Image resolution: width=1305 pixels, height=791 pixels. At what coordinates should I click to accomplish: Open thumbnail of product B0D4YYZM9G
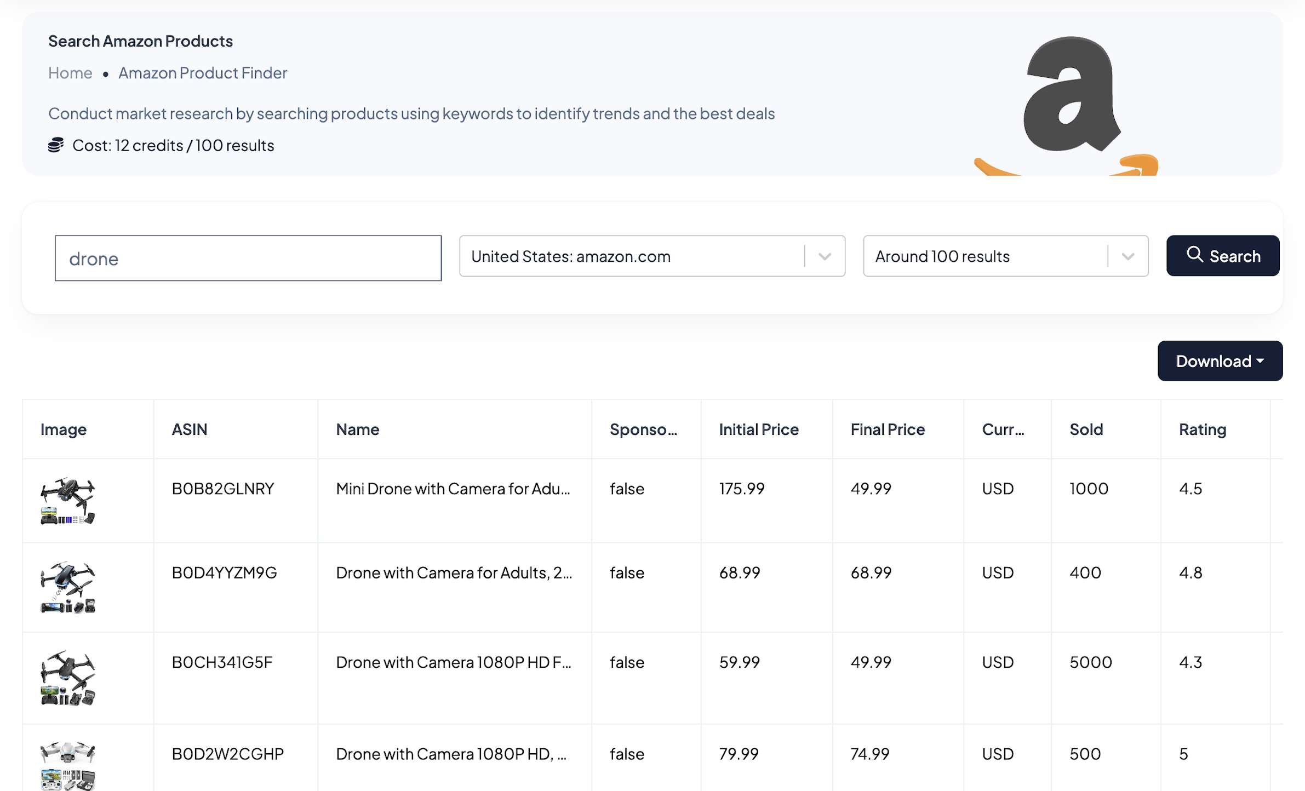[68, 587]
